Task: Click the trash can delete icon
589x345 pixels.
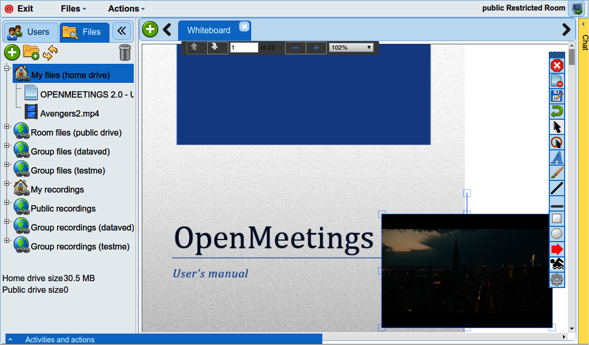Action: (x=125, y=52)
